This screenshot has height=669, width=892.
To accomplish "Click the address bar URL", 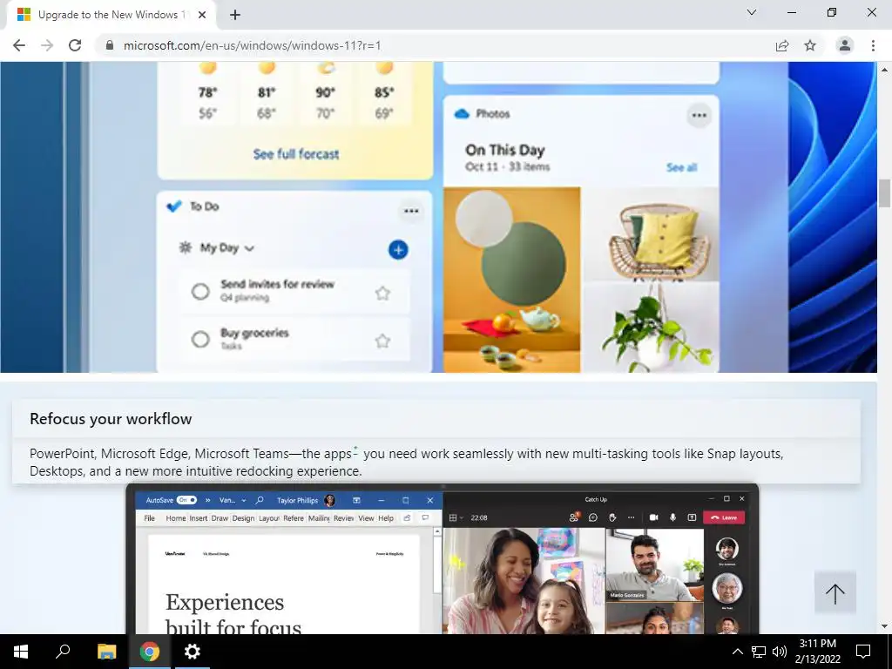I will [252, 45].
